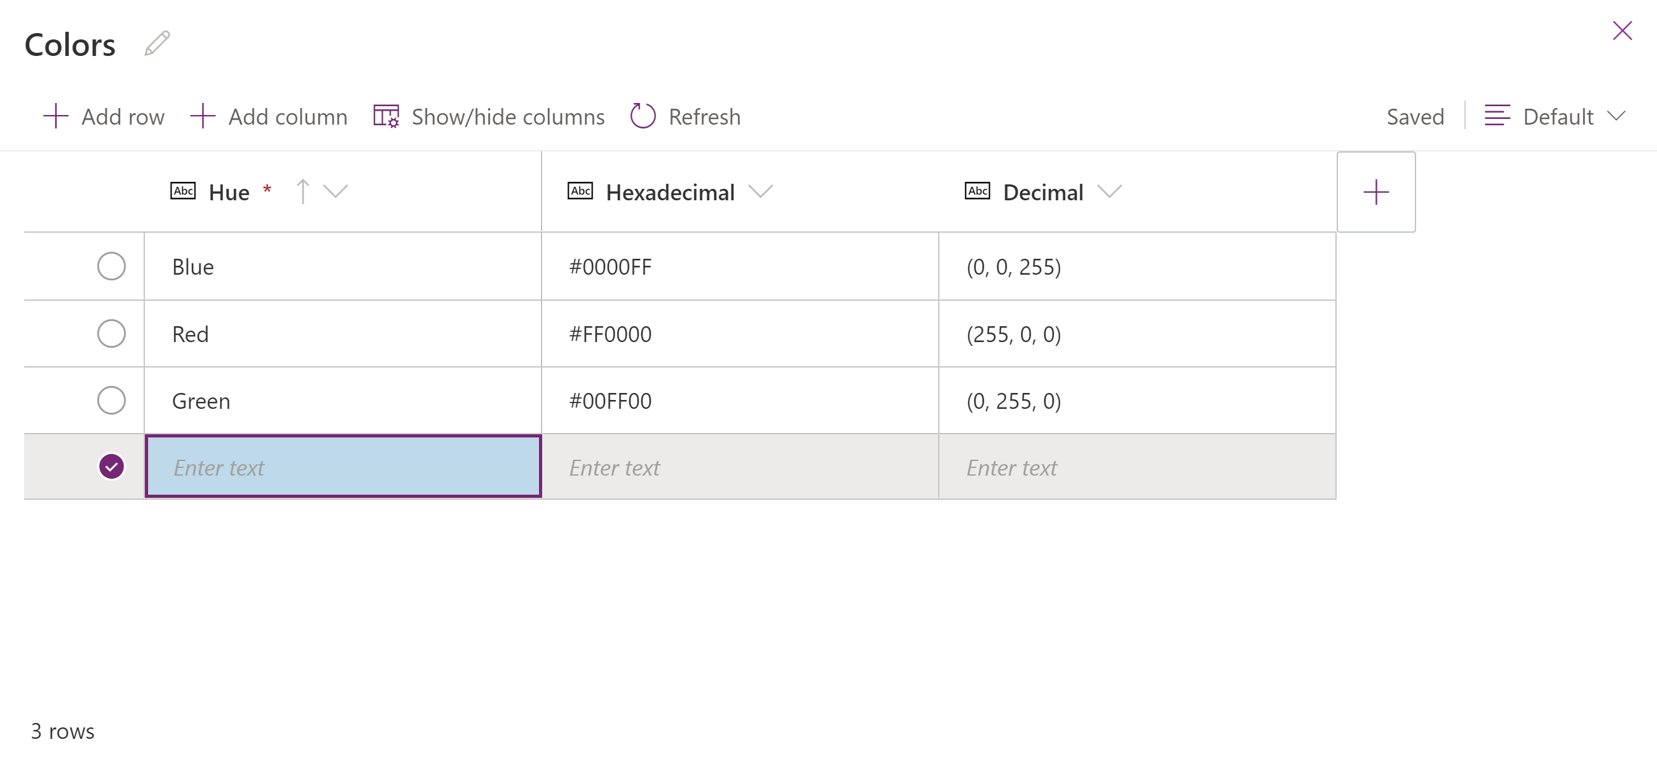Click the Add column plus button on right
Screen dimensions: 1657x777
pyautogui.click(x=1376, y=193)
